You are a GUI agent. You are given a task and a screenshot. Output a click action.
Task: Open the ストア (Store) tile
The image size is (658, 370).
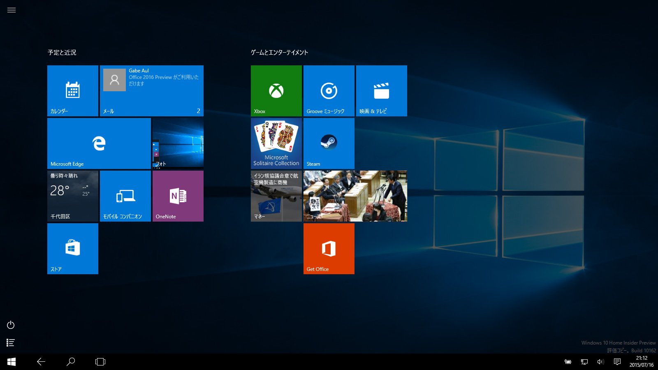(x=72, y=249)
